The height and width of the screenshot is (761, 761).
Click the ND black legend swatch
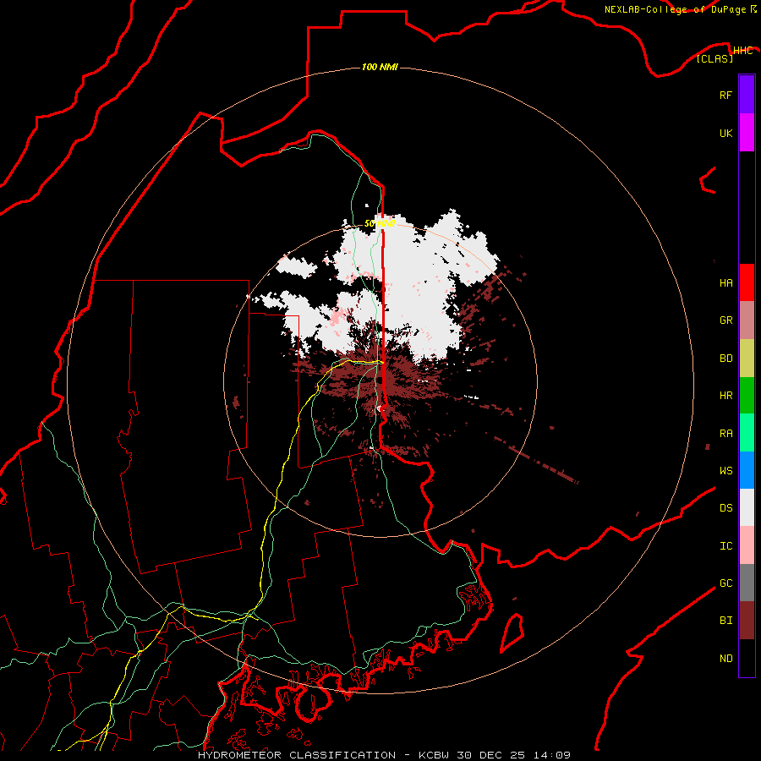747,658
